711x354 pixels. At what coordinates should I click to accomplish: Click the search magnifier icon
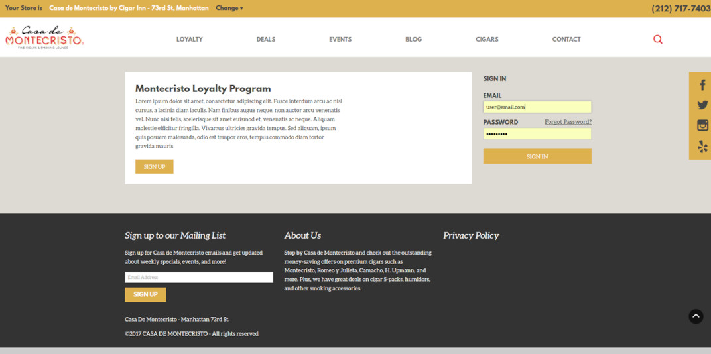657,39
